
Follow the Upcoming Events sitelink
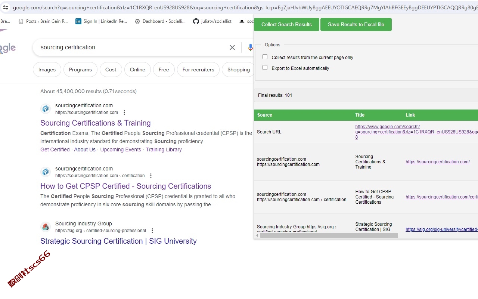(121, 149)
